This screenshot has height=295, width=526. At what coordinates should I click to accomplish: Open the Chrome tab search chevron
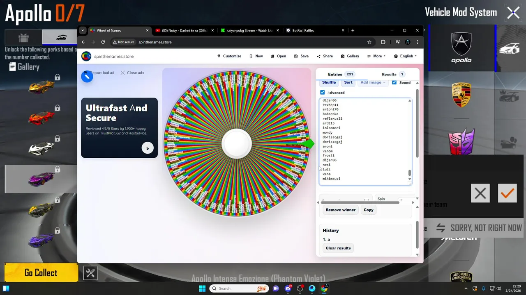pyautogui.click(x=83, y=30)
